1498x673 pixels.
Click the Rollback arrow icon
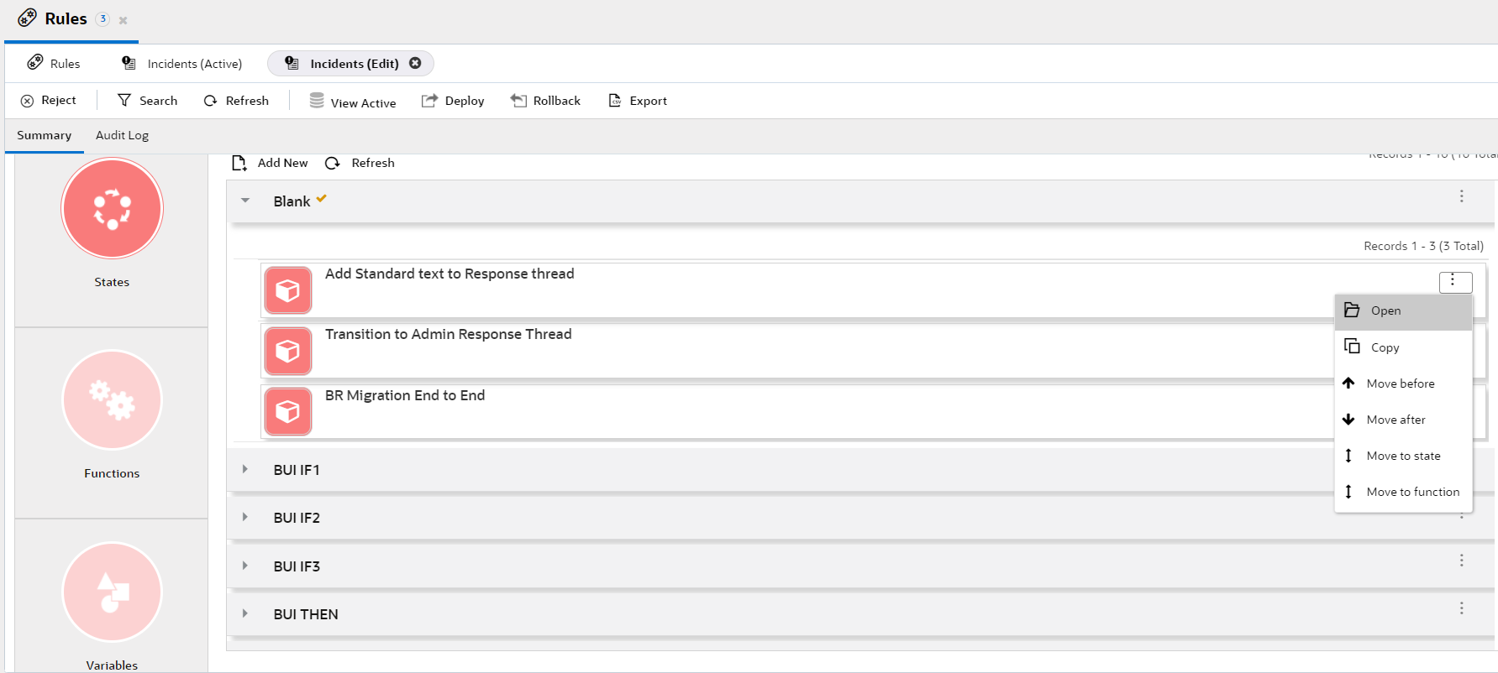point(518,101)
